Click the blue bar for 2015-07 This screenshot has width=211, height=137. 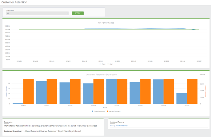pos(181,98)
